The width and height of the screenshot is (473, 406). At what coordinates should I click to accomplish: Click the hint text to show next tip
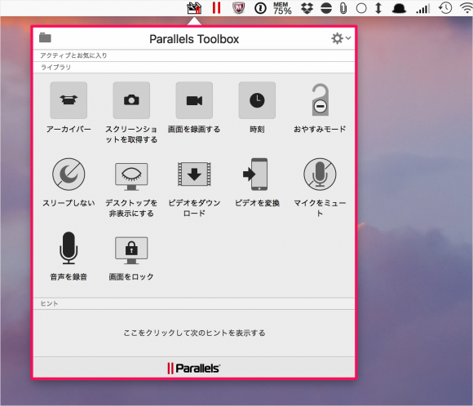[194, 333]
